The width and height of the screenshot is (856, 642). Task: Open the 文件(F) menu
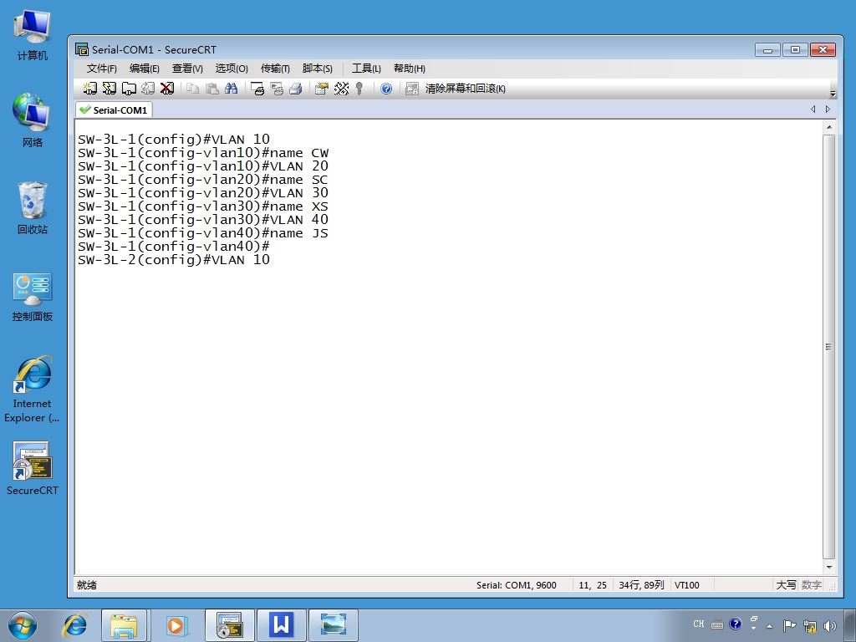click(x=101, y=69)
